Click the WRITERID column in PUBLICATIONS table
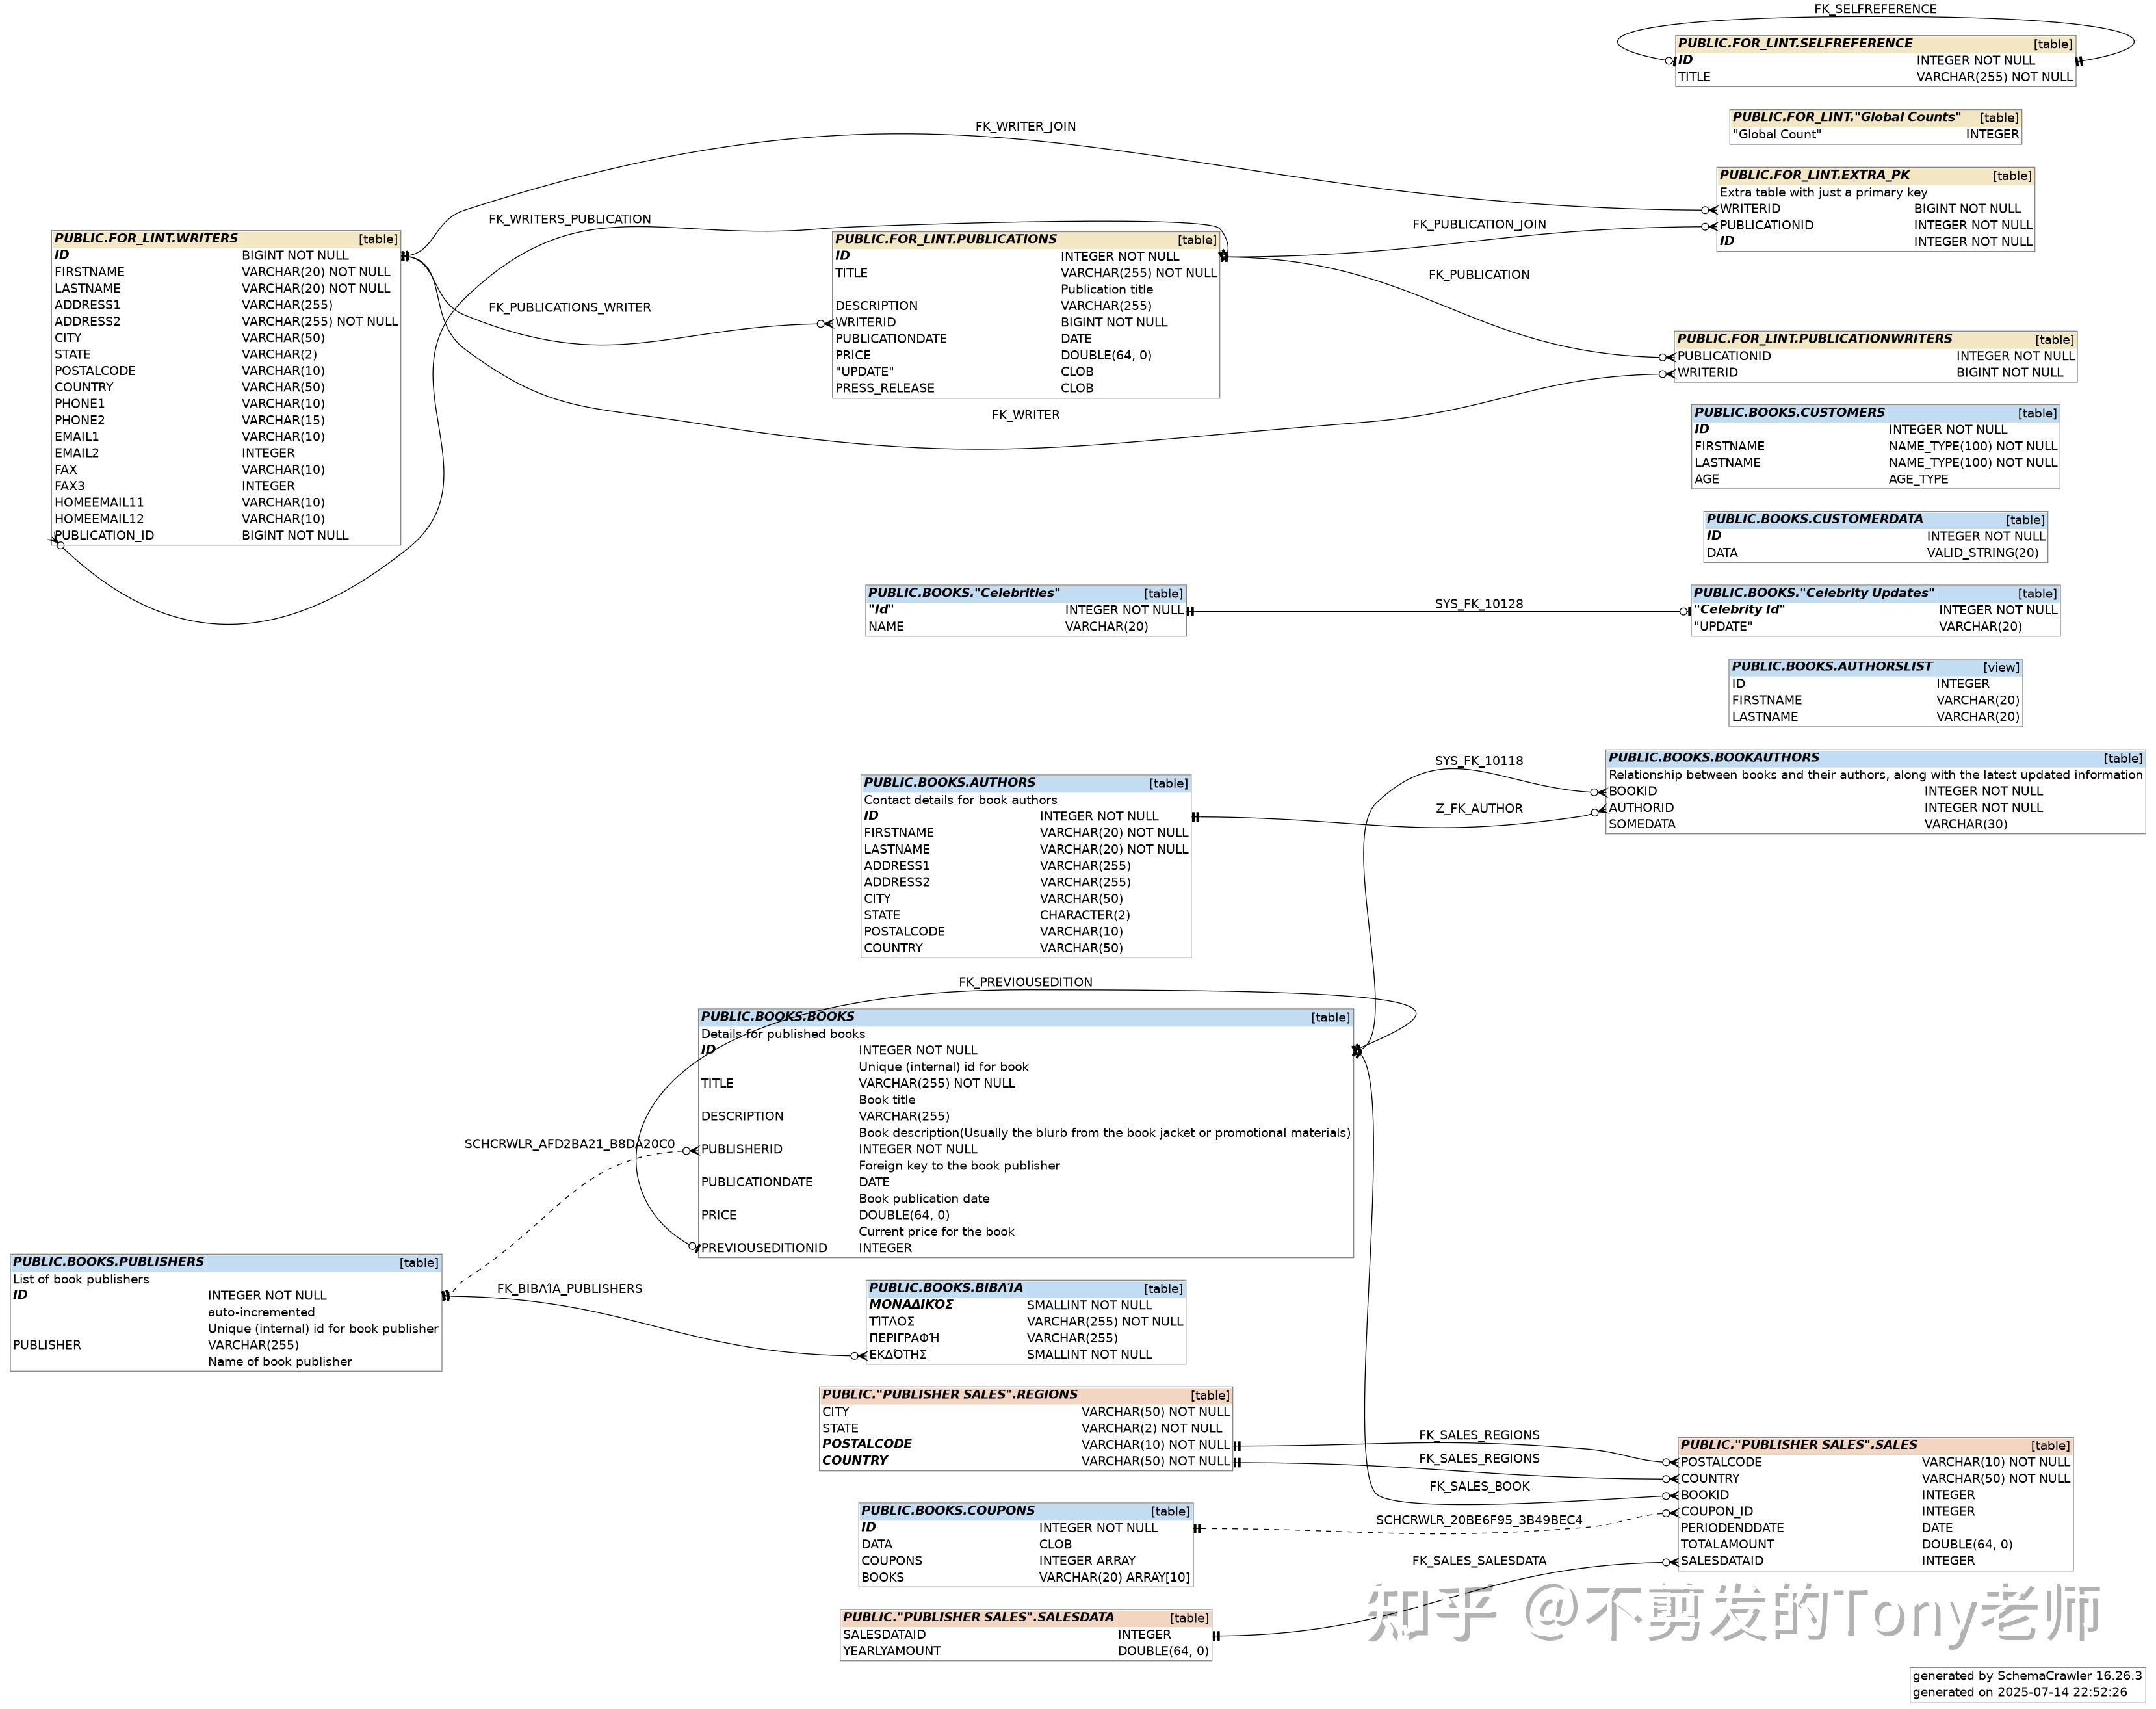The width and height of the screenshot is (2156, 1709). [x=865, y=323]
